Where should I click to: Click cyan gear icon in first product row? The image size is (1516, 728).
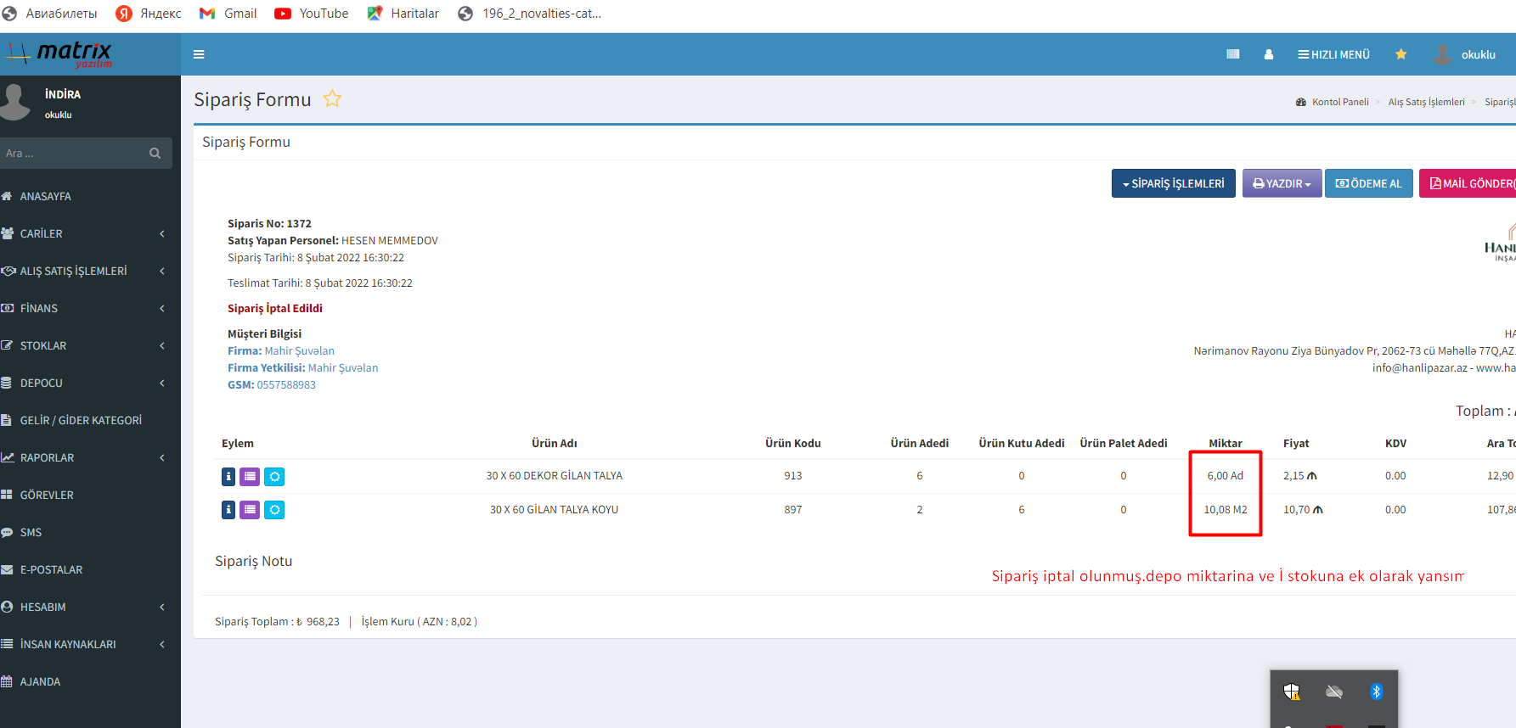tap(274, 477)
